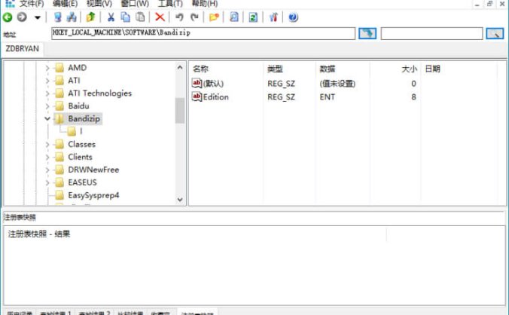Click the ENT data cell
This screenshot has width=509, height=315.
click(328, 96)
